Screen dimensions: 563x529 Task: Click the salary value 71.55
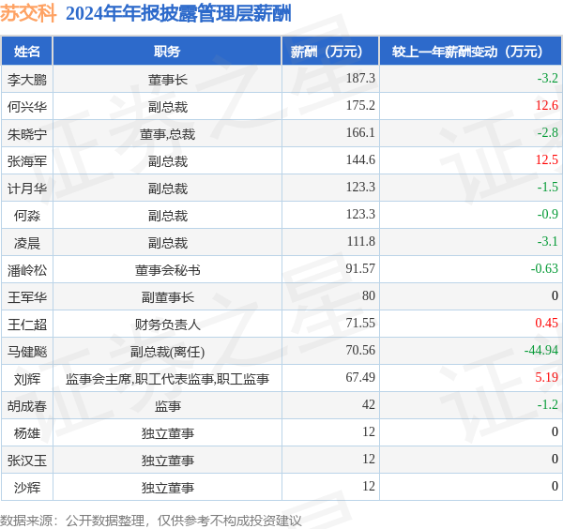[360, 323]
